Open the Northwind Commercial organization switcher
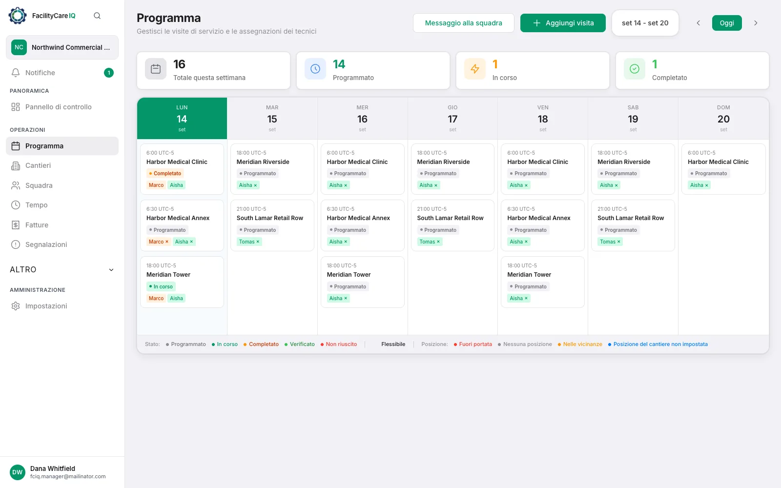Viewport: 781px width, 488px height. click(x=62, y=47)
